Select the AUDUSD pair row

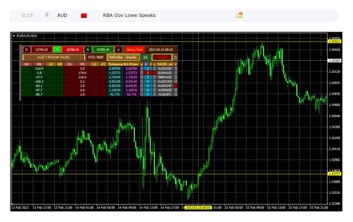point(165,69)
